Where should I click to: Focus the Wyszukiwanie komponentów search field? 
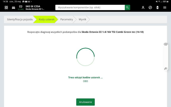click(x=90, y=8)
